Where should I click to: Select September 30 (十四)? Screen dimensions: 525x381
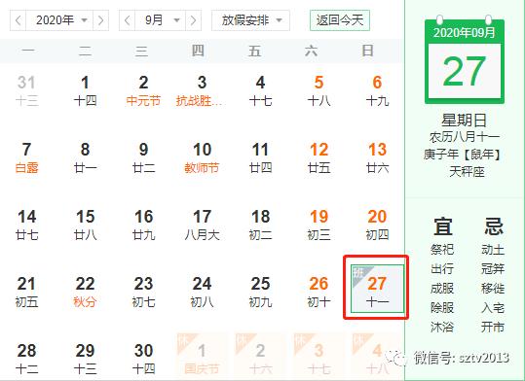(x=143, y=360)
